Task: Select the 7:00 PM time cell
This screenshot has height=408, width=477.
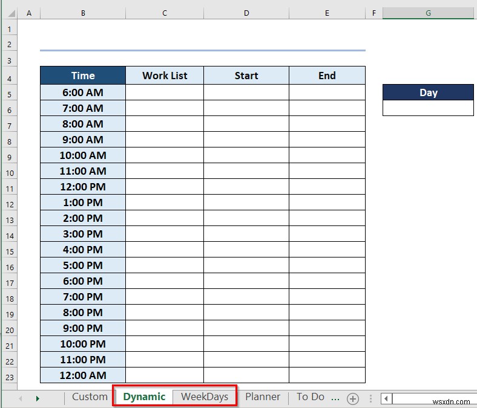Action: (83, 297)
